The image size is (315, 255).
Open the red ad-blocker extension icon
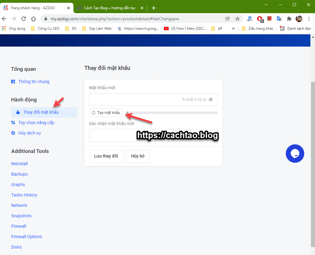(260, 19)
